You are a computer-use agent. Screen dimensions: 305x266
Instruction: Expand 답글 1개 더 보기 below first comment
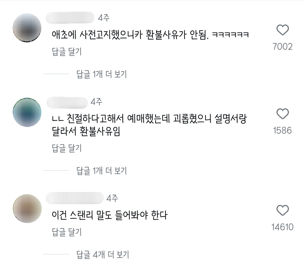tap(102, 74)
